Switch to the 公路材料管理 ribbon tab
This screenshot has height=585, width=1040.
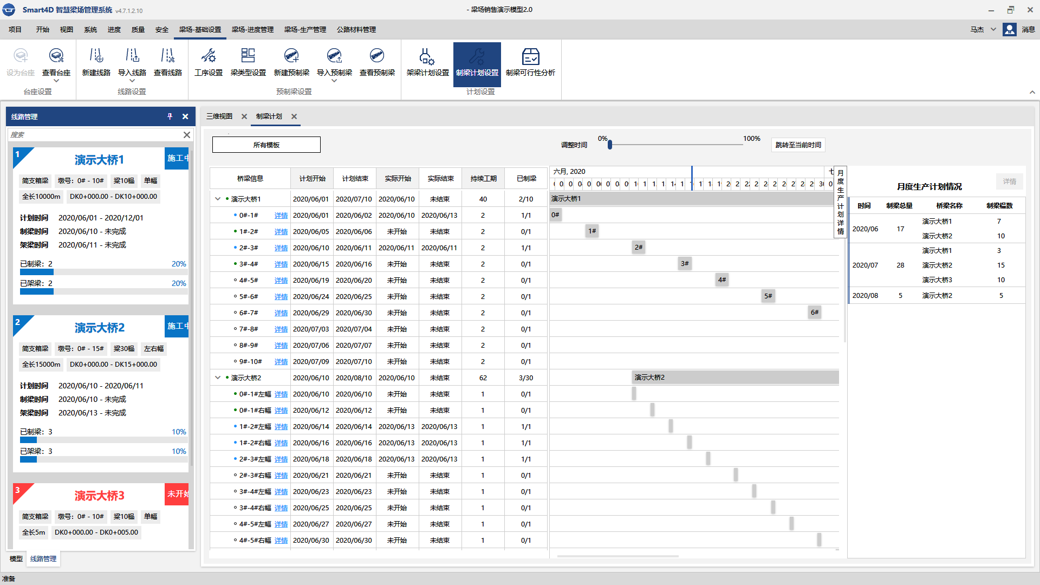356,30
